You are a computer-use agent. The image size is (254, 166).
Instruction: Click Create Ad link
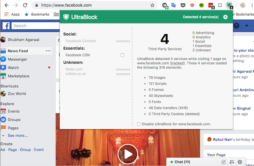[3, 150]
